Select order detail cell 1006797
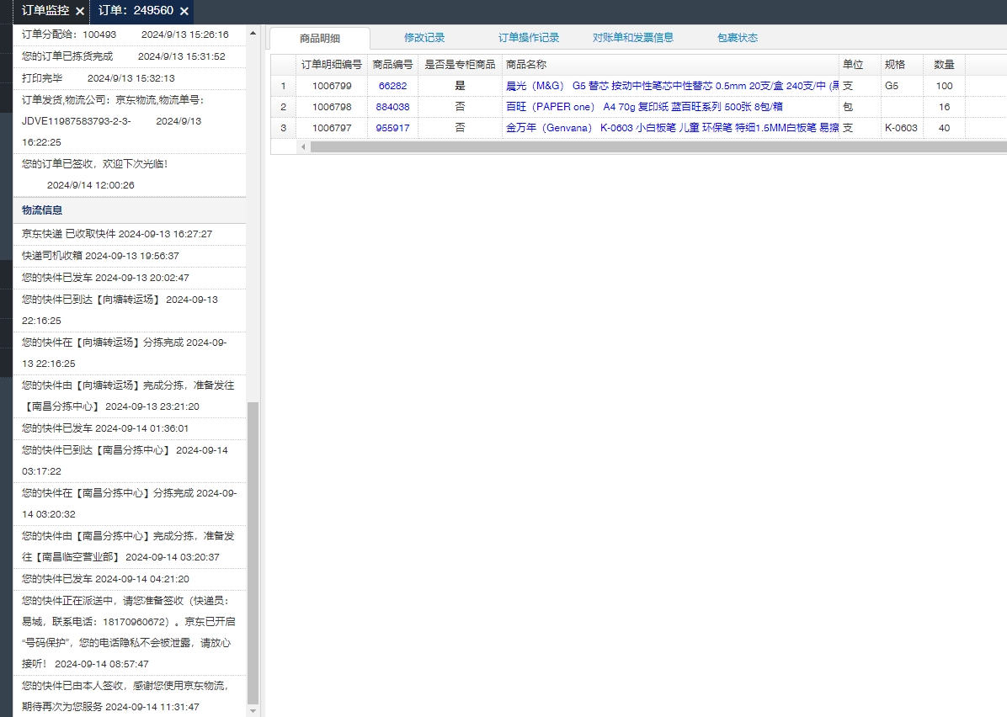The image size is (1007, 717). click(332, 129)
